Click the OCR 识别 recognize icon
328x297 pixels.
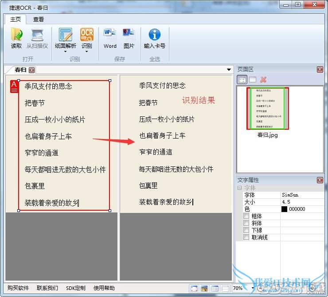[86, 35]
